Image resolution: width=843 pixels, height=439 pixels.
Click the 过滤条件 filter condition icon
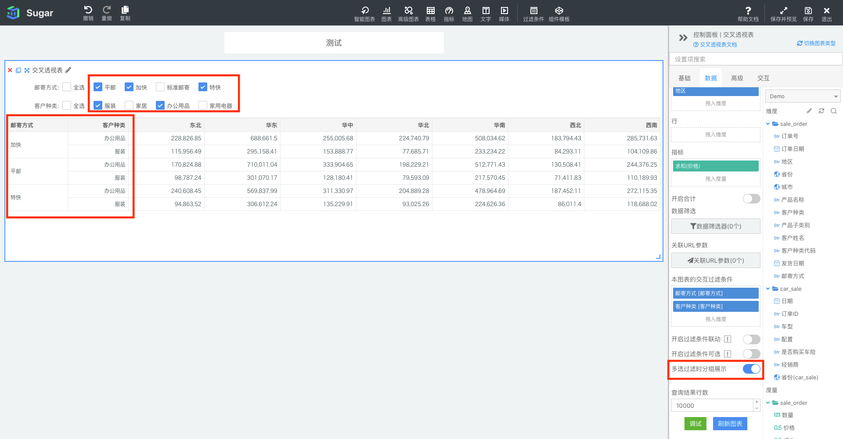(x=533, y=11)
